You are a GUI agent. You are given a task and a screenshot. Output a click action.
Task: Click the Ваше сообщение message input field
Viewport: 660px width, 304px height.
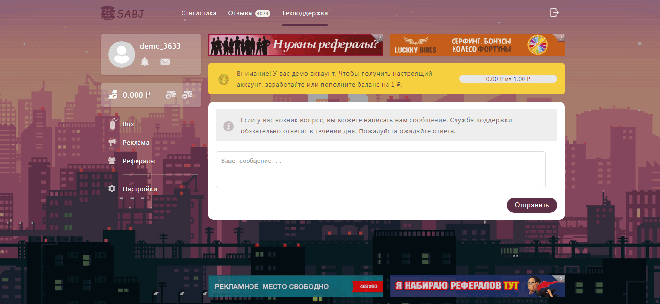pos(380,169)
